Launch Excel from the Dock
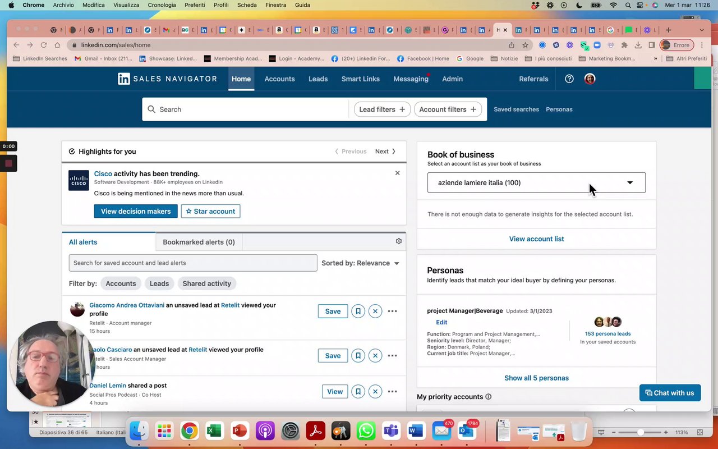This screenshot has height=449, width=718. [x=214, y=431]
